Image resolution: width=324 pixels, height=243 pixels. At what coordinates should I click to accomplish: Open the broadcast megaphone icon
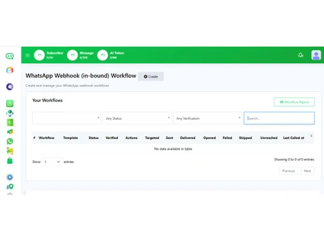(x=10, y=132)
